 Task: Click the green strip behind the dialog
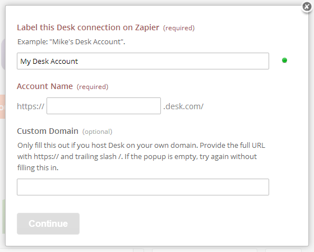(x=4, y=216)
